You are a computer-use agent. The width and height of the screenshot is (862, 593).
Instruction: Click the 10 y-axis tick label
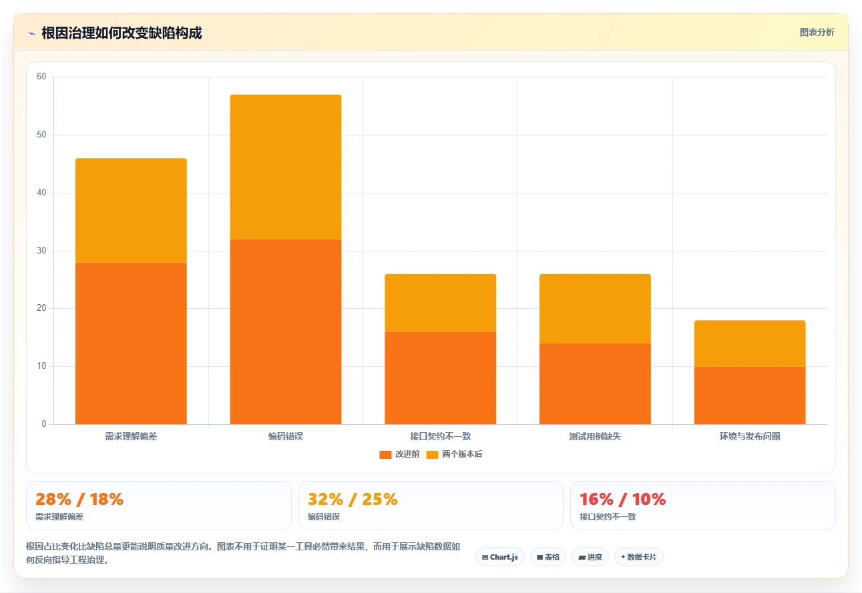pyautogui.click(x=41, y=366)
